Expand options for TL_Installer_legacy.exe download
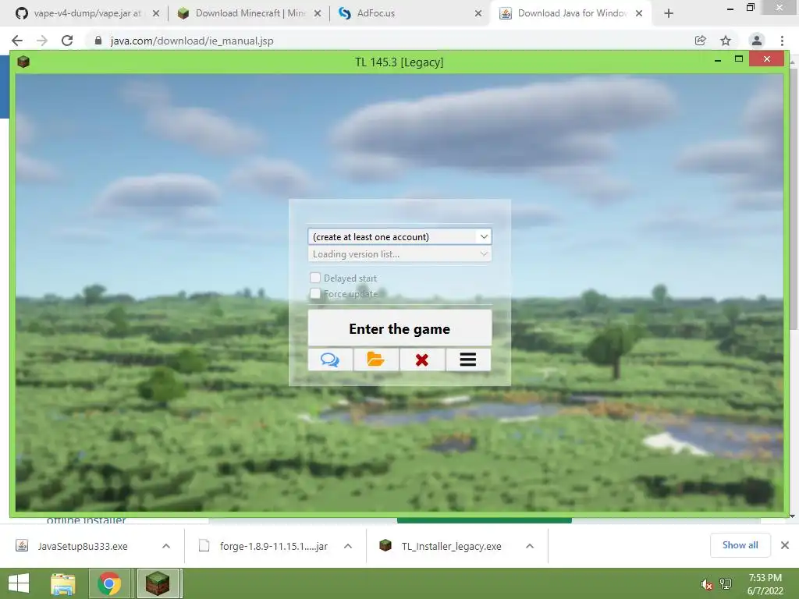Image resolution: width=799 pixels, height=599 pixels. pos(530,546)
